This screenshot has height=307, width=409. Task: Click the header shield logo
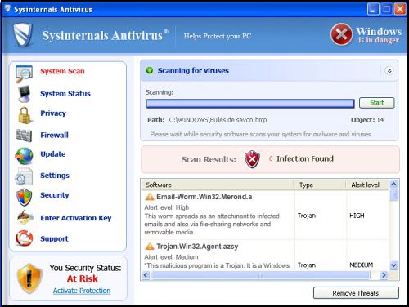click(x=23, y=34)
